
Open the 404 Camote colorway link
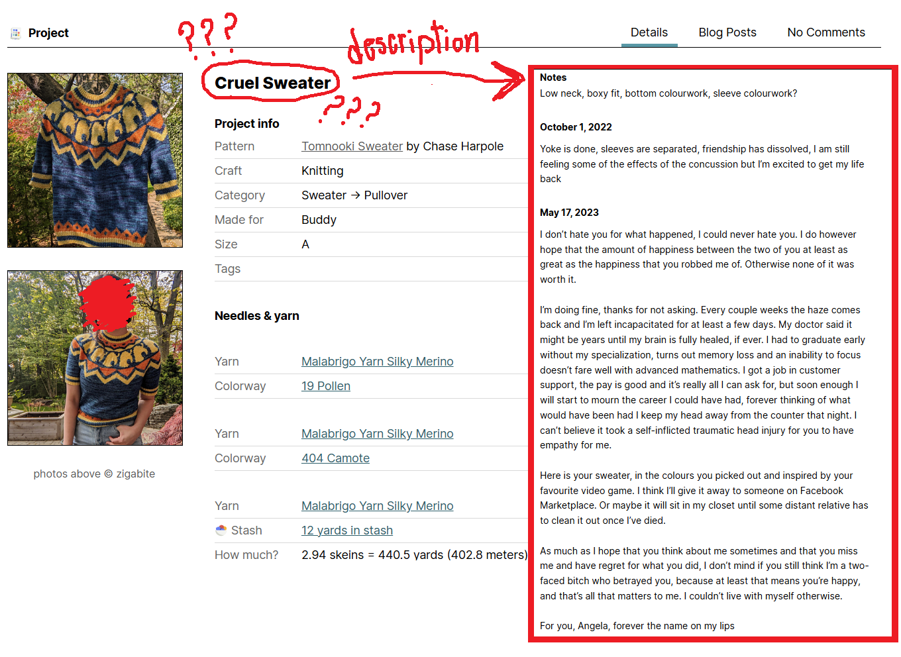(335, 458)
